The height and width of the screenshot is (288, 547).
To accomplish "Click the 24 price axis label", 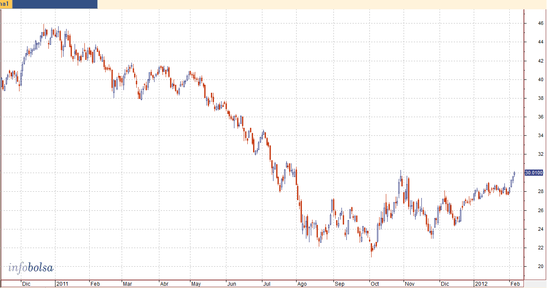I will pyautogui.click(x=541, y=229).
